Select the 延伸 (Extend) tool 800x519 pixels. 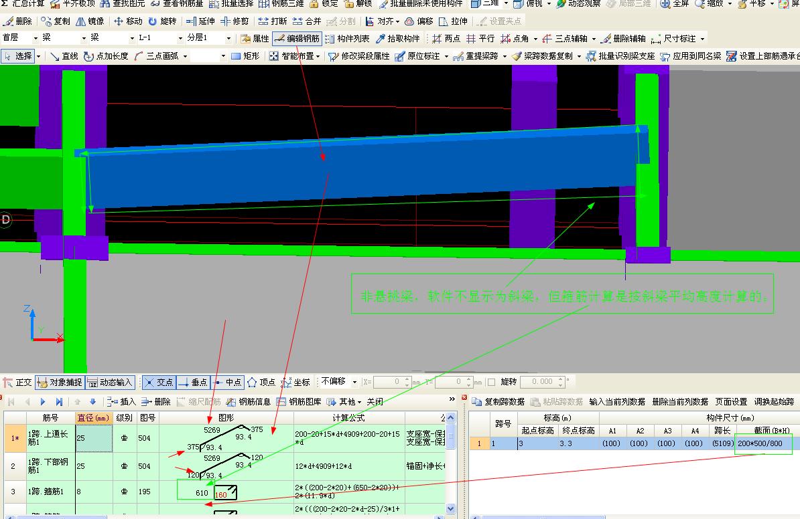(x=200, y=21)
